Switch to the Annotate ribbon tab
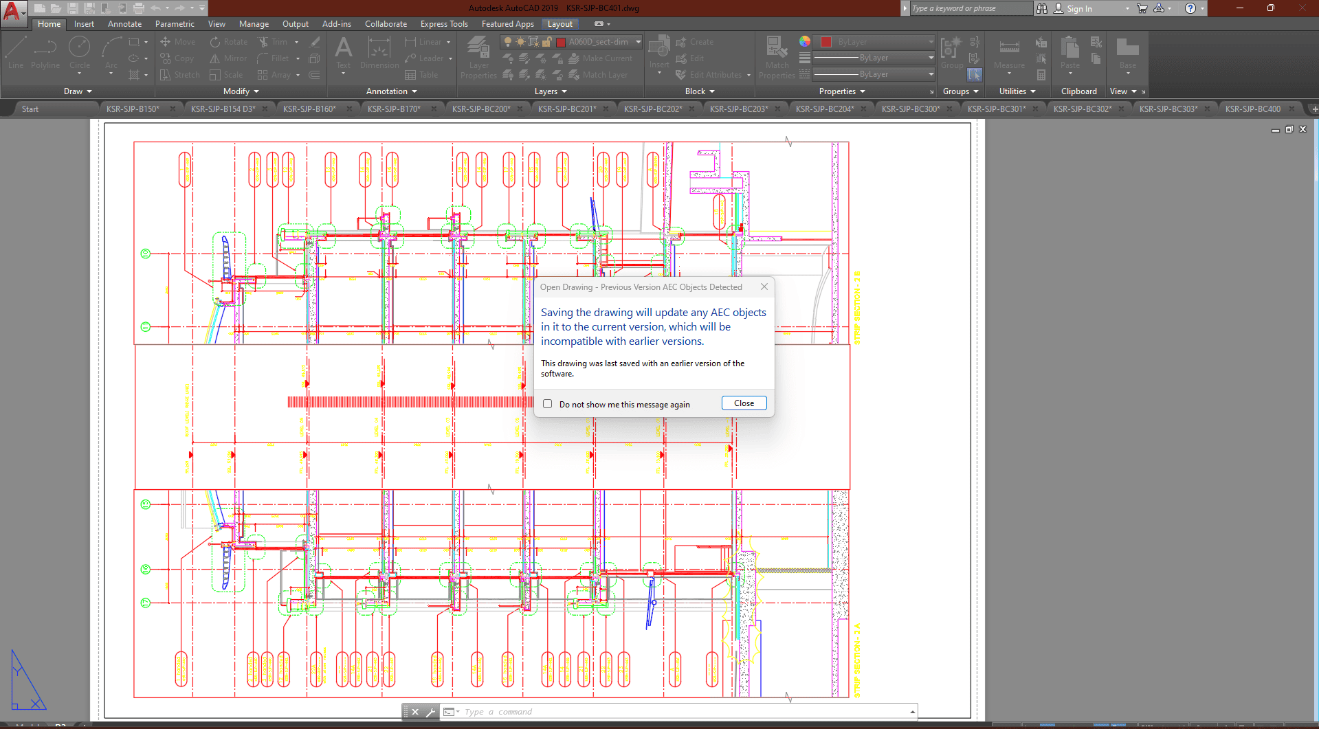1319x729 pixels. (x=124, y=24)
